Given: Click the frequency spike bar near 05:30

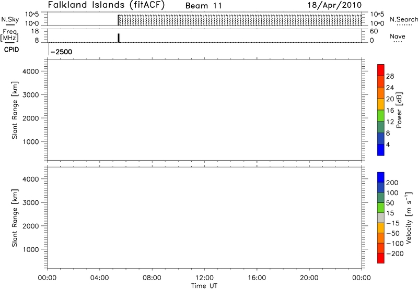Looking at the screenshot, I should point(119,38).
